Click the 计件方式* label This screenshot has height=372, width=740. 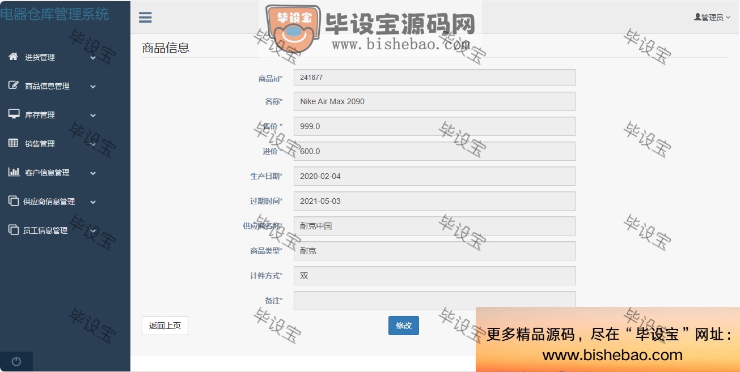267,276
